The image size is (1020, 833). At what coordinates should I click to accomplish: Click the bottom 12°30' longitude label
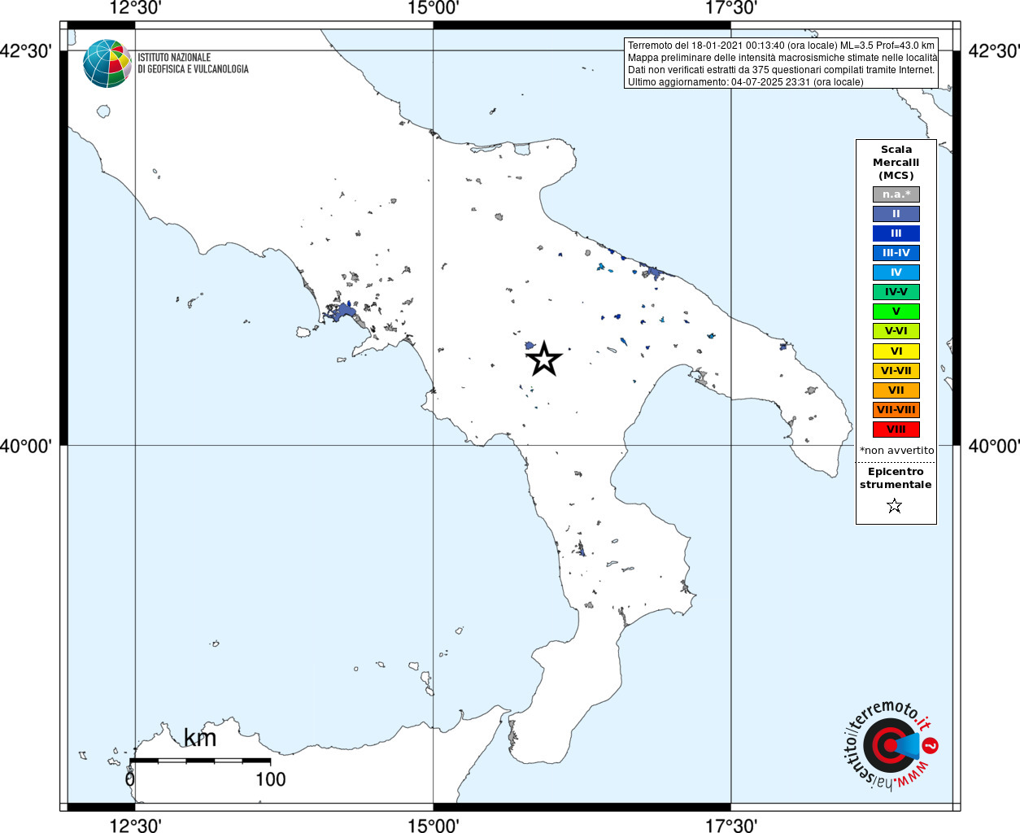click(x=135, y=825)
